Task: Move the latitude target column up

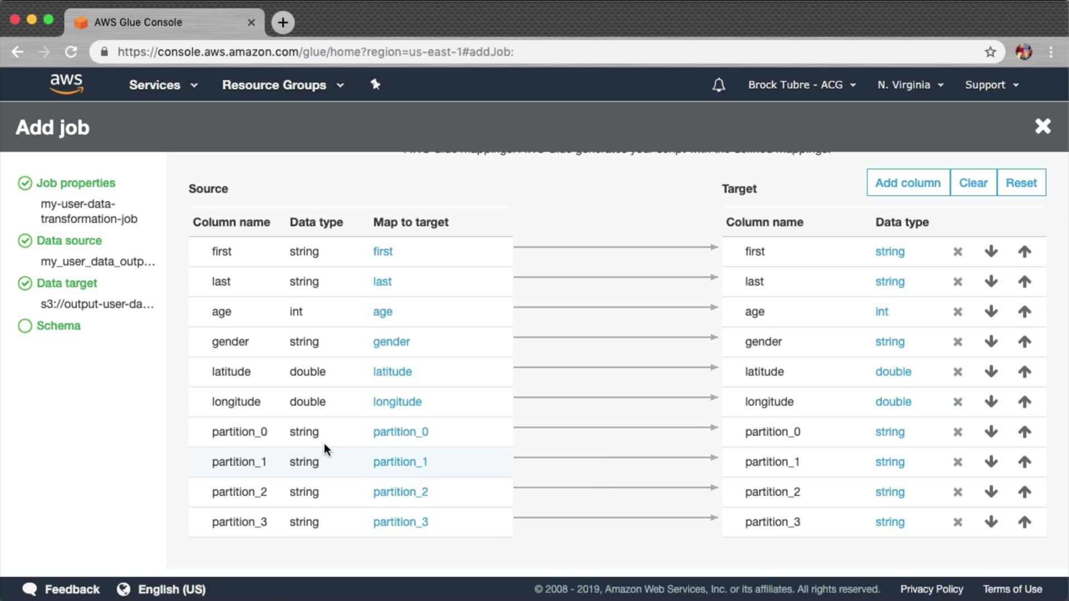Action: [1024, 372]
